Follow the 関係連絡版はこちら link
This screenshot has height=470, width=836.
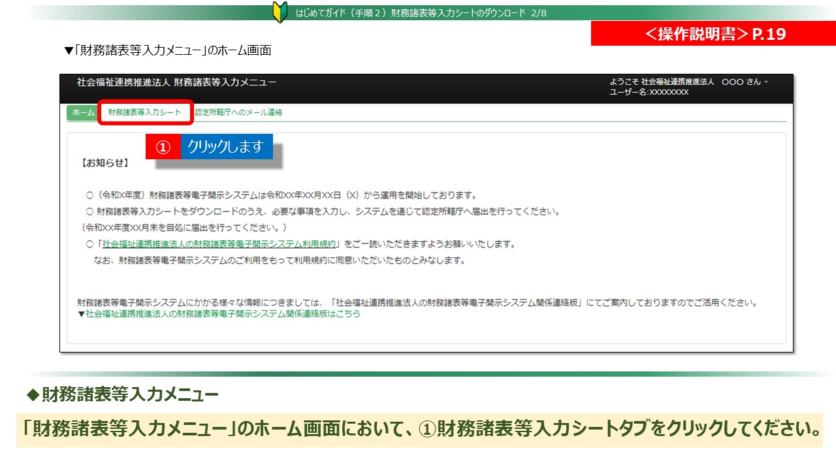click(x=223, y=314)
